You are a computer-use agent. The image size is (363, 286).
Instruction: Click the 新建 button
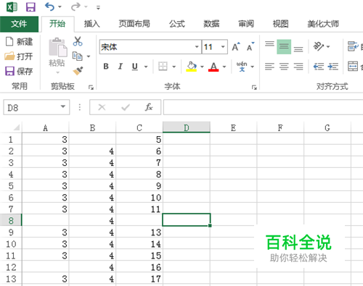pyautogui.click(x=19, y=41)
